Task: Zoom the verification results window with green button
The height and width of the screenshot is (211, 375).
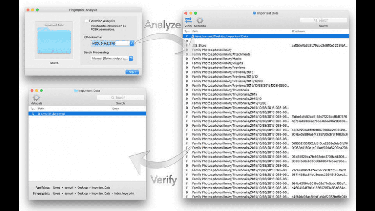Action: point(41,90)
